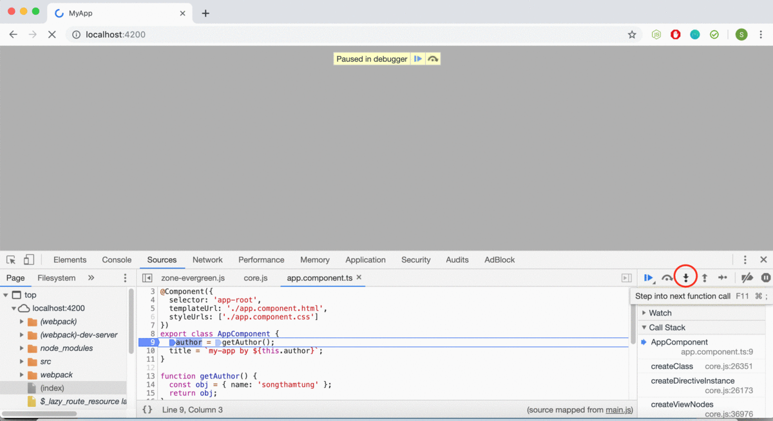Open DevTools three-dot customize menu
Screen dimensions: 773x421
tap(745, 260)
